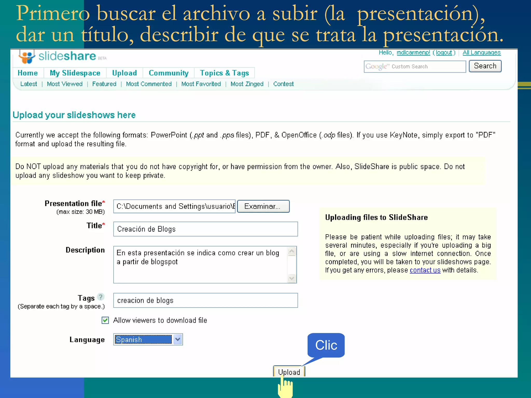Open Most Commented link
Screen dimensions: 531x398
point(149,84)
